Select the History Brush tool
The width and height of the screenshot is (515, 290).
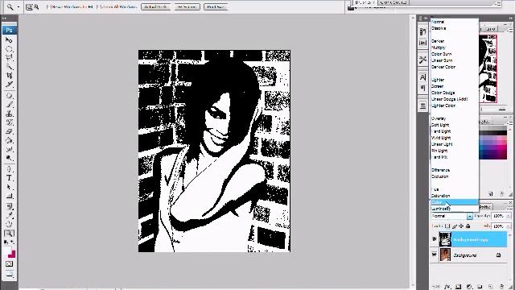pyautogui.click(x=9, y=122)
